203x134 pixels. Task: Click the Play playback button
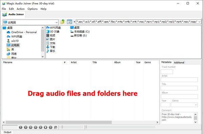pos(21,127)
